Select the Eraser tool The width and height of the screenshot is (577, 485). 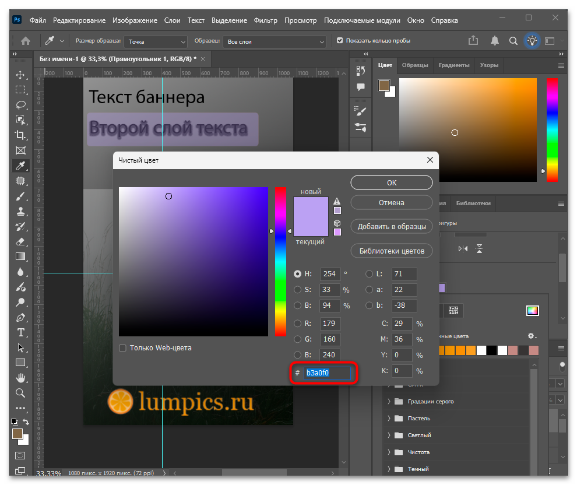tap(20, 241)
